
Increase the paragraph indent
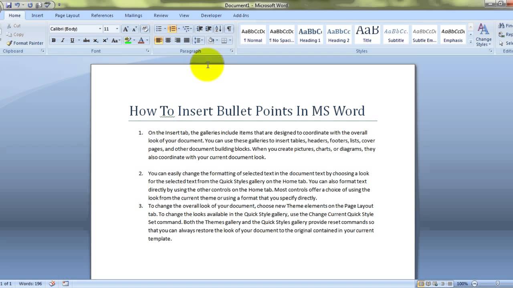point(208,29)
